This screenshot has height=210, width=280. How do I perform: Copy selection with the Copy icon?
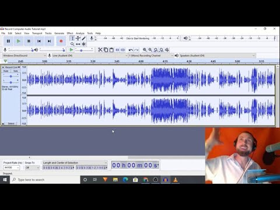tap(106, 50)
